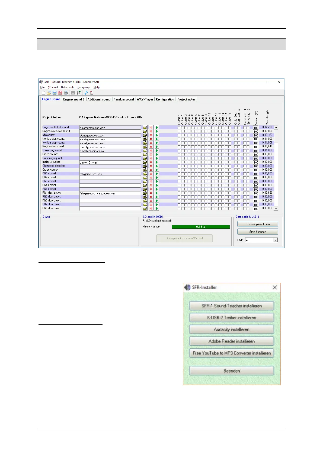Delete the Brake sound file

[151, 155]
